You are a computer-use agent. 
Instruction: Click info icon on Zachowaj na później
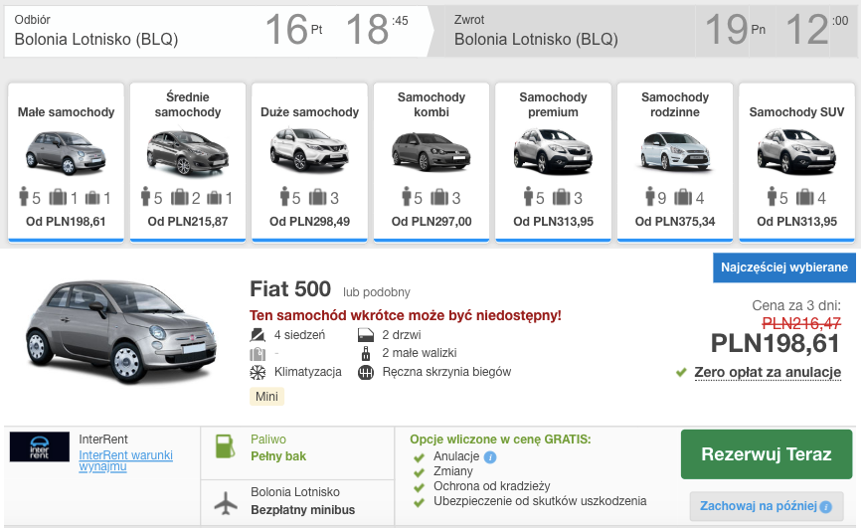tap(825, 507)
